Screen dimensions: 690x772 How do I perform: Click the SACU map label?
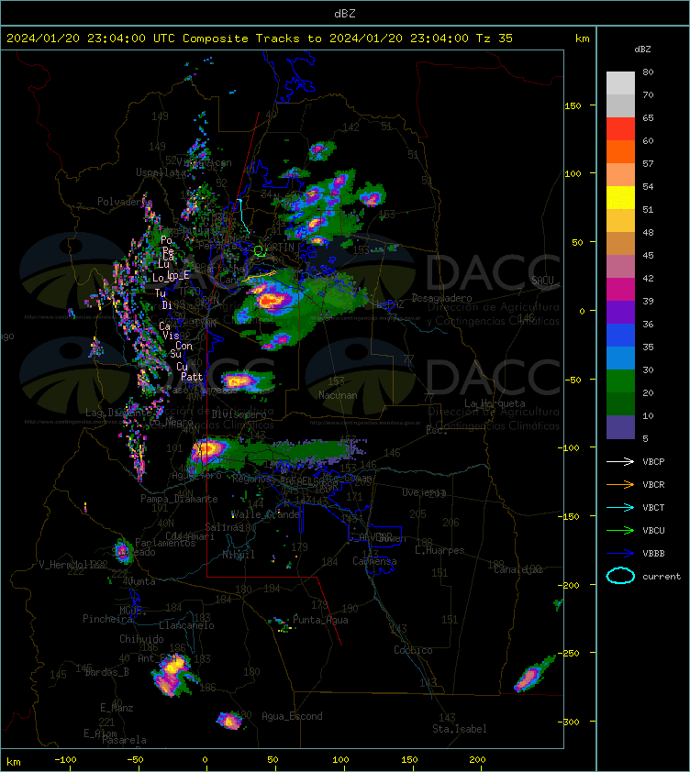[542, 281]
